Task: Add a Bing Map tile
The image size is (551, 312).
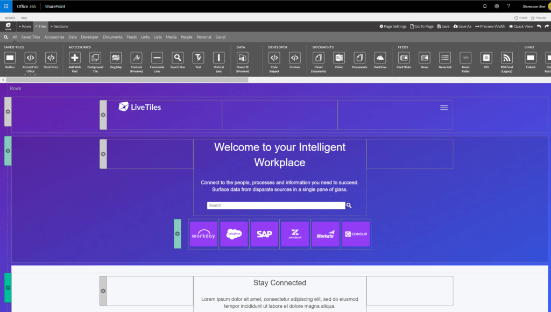Action: (x=116, y=58)
